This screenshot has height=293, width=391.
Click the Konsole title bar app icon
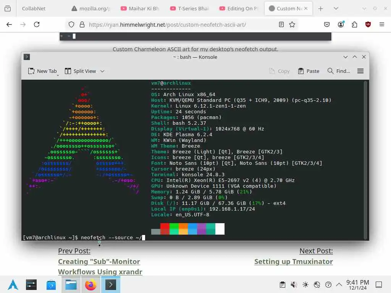pyautogui.click(x=27, y=57)
